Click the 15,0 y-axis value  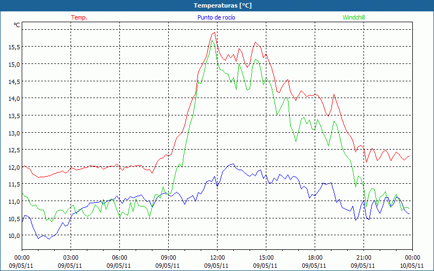click(x=14, y=64)
